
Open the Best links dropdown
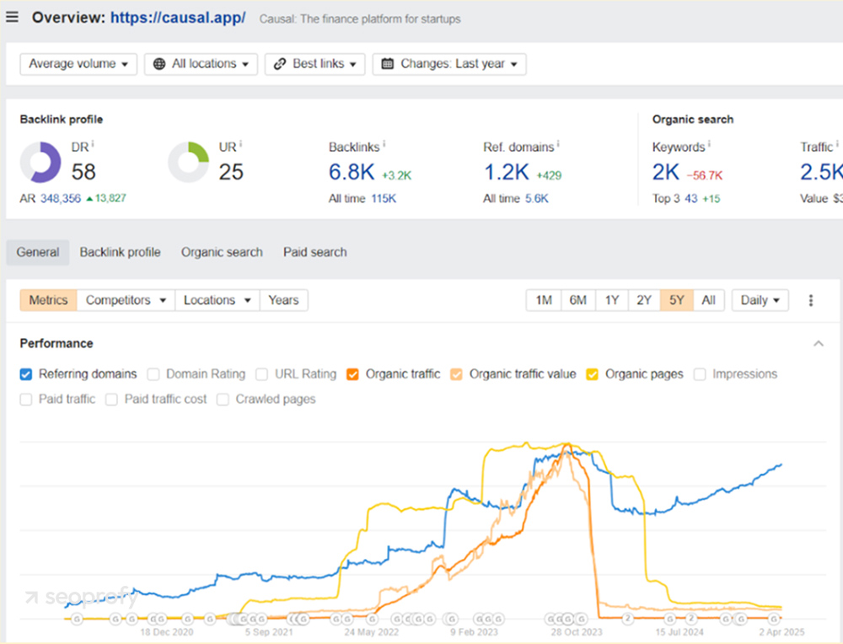click(x=315, y=64)
